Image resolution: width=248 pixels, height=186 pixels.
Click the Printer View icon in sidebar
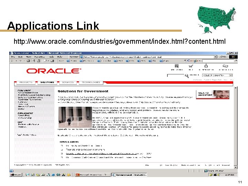click(x=19, y=135)
